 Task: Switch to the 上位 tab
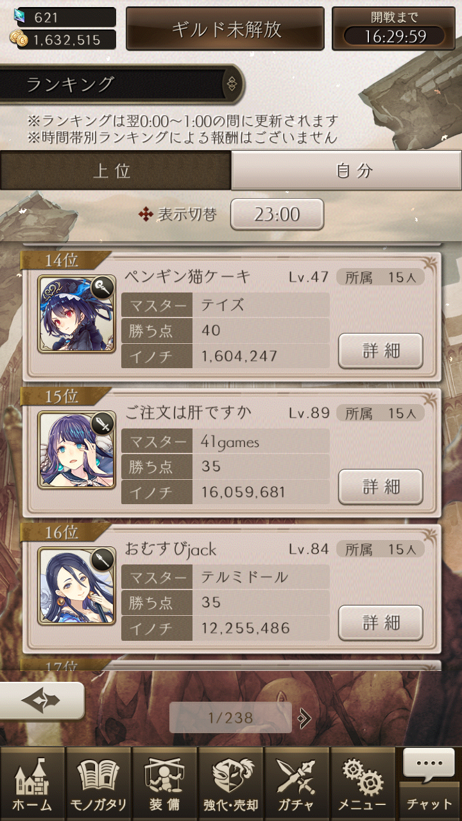(x=115, y=171)
